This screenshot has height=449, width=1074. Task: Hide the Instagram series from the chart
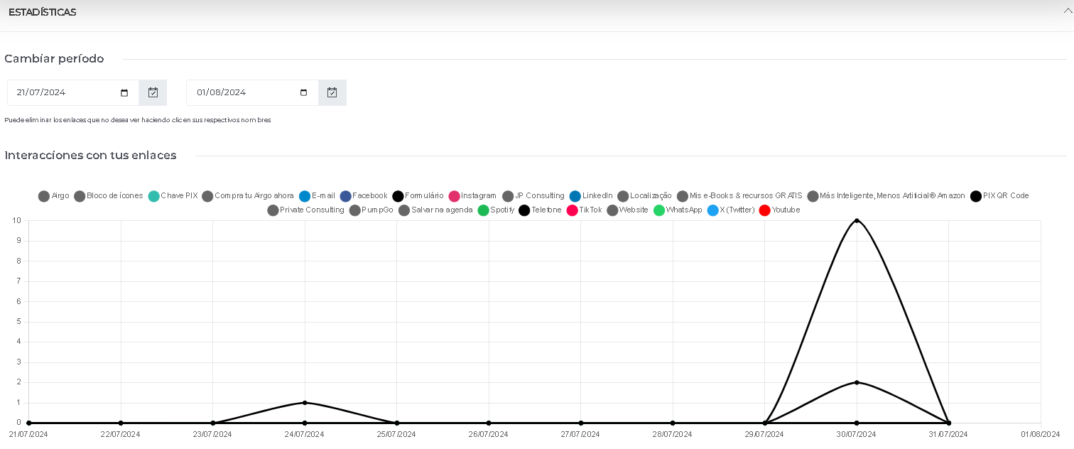(x=472, y=196)
